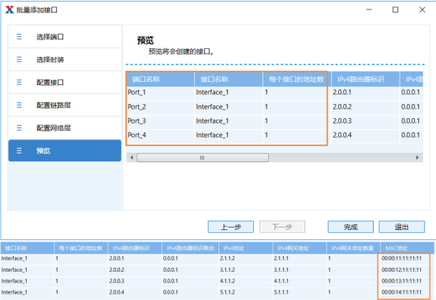The width and height of the screenshot is (436, 300).
Task: Click IPv4 address 3.1.1.2
Action: [227, 270]
